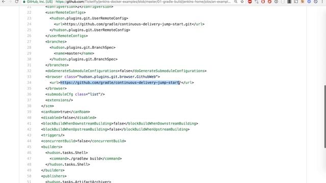Open the zoom magnifier icon in address bar
The image size is (326, 183).
[235, 2]
